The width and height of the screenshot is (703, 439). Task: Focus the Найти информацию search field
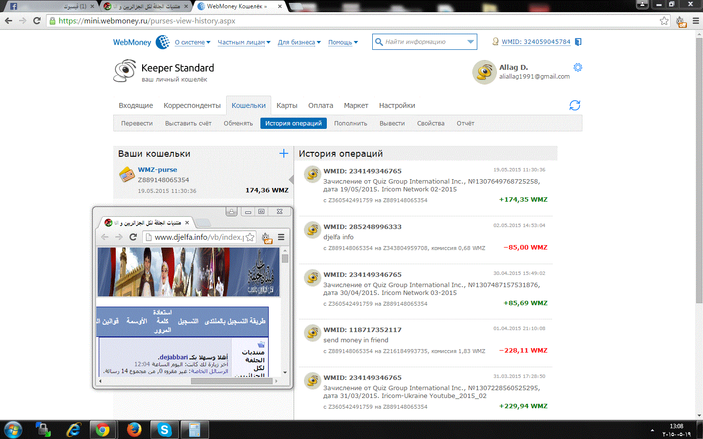tap(425, 42)
